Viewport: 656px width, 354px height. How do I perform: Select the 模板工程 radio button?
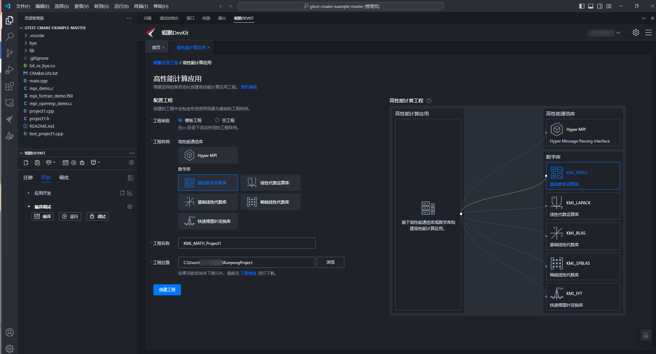(180, 120)
